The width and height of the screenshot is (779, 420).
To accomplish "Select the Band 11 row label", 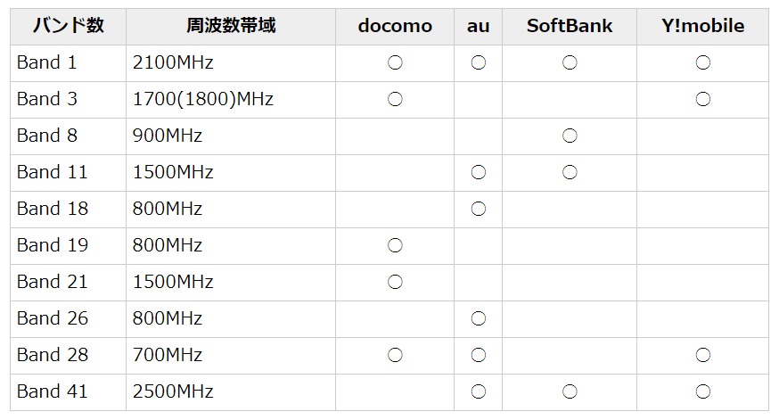I will (x=53, y=172).
